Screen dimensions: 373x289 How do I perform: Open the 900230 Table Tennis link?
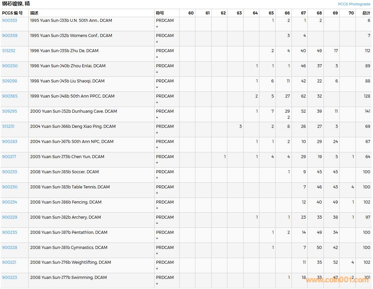click(x=9, y=187)
